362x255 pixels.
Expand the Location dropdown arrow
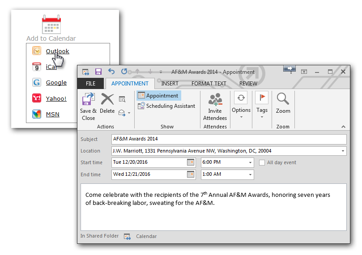343,151
